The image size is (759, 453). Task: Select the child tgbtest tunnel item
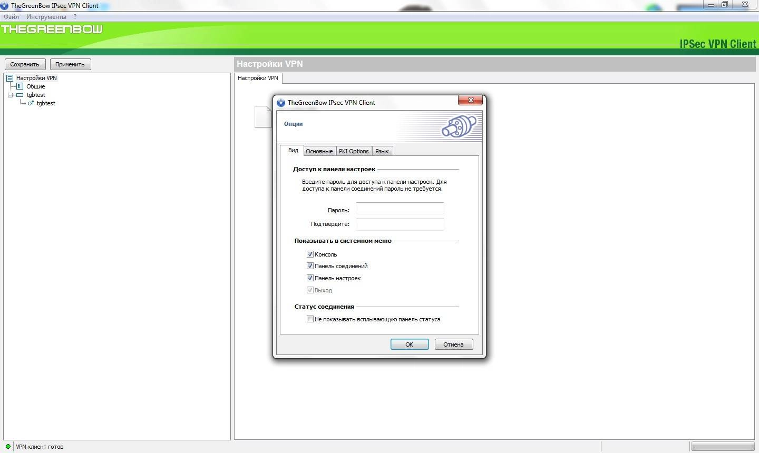click(x=46, y=103)
